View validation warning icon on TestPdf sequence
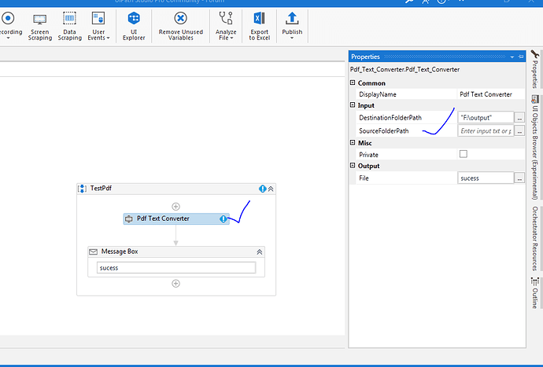This screenshot has height=367, width=543. click(x=263, y=189)
